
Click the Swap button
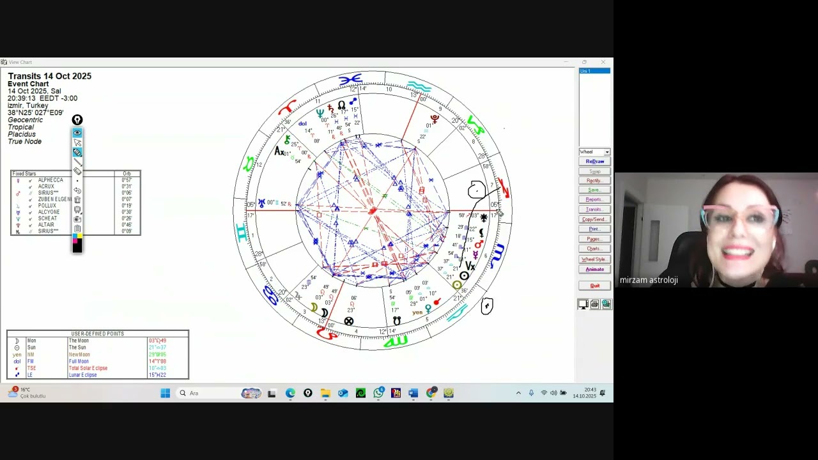pyautogui.click(x=594, y=171)
